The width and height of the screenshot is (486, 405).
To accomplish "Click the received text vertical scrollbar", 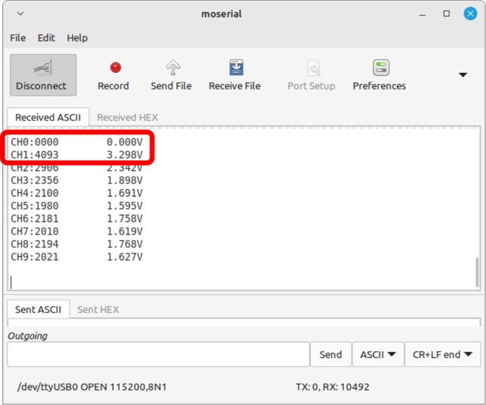I will click(477, 271).
